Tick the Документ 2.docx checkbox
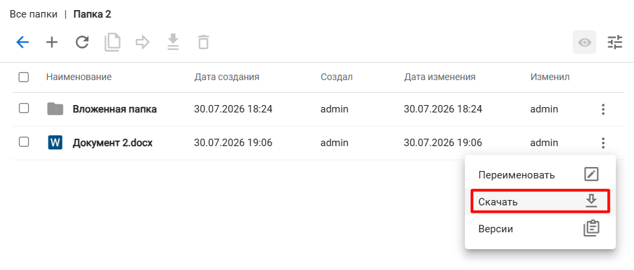Viewport: 634px width, 270px height. (x=24, y=142)
